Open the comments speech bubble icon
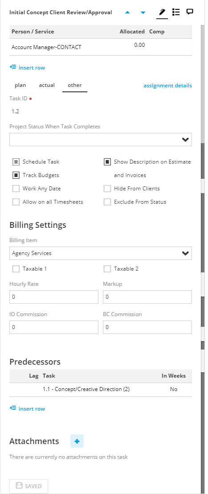 (x=189, y=12)
